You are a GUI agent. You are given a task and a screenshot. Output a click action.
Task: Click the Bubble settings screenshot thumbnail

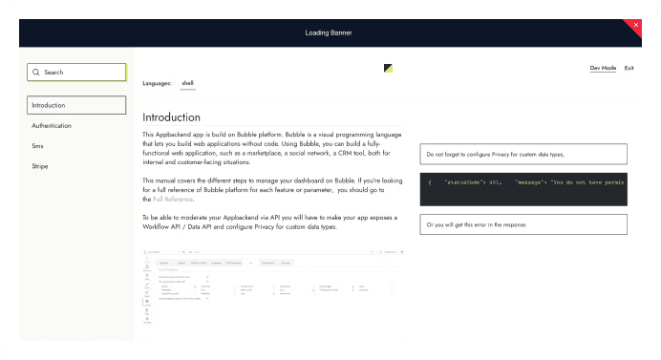click(x=273, y=287)
